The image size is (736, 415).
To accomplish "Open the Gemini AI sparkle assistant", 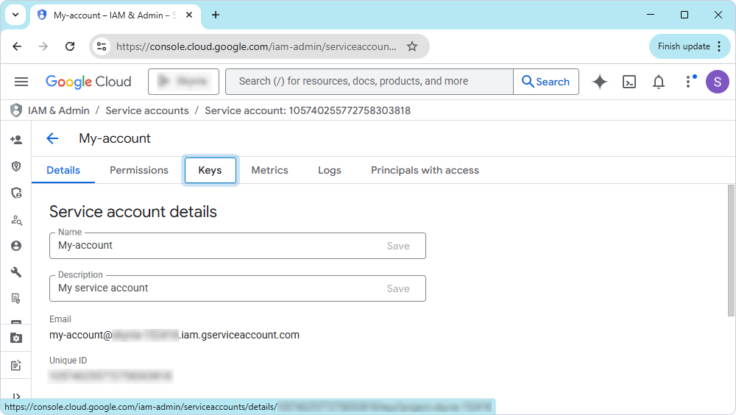I will point(600,82).
